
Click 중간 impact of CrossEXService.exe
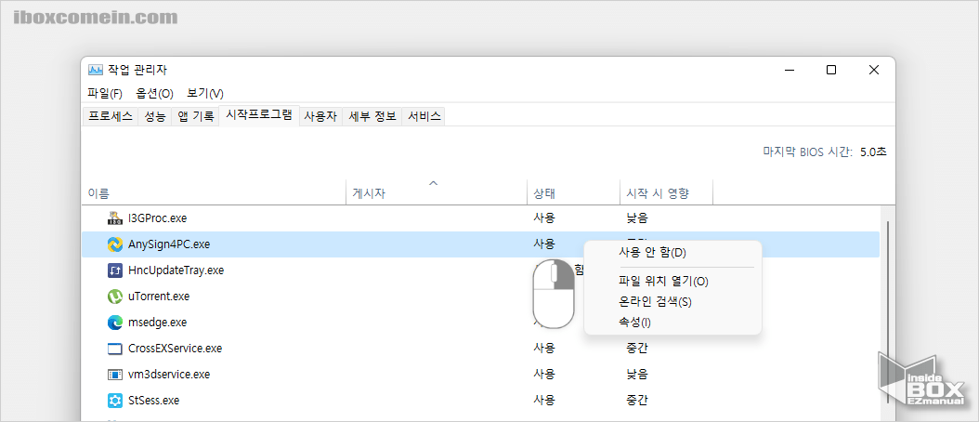[637, 349]
